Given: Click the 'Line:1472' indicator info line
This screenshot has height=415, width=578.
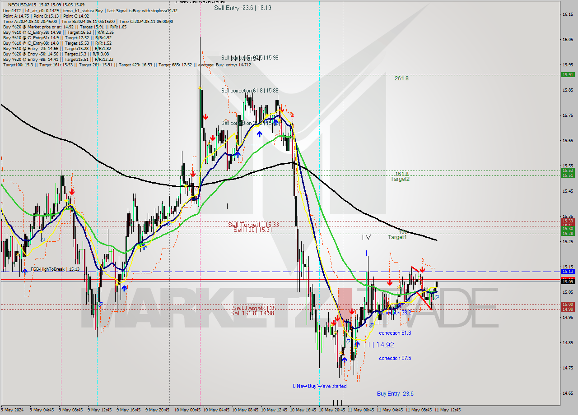Looking at the screenshot, I should 90,10.
